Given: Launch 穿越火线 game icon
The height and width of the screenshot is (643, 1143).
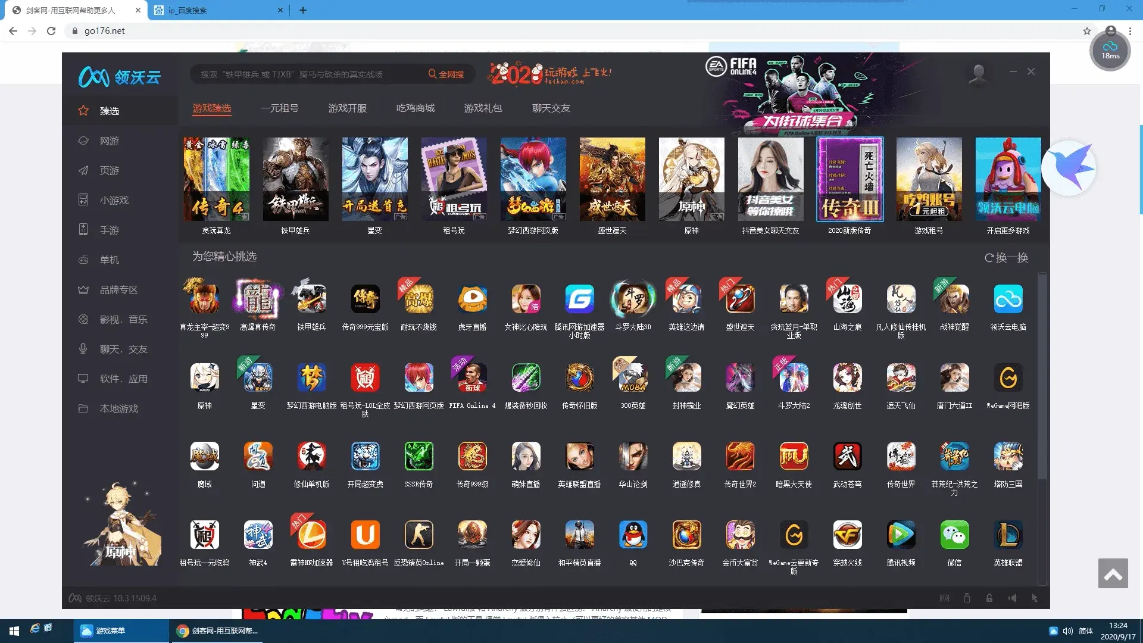Looking at the screenshot, I should 847,535.
